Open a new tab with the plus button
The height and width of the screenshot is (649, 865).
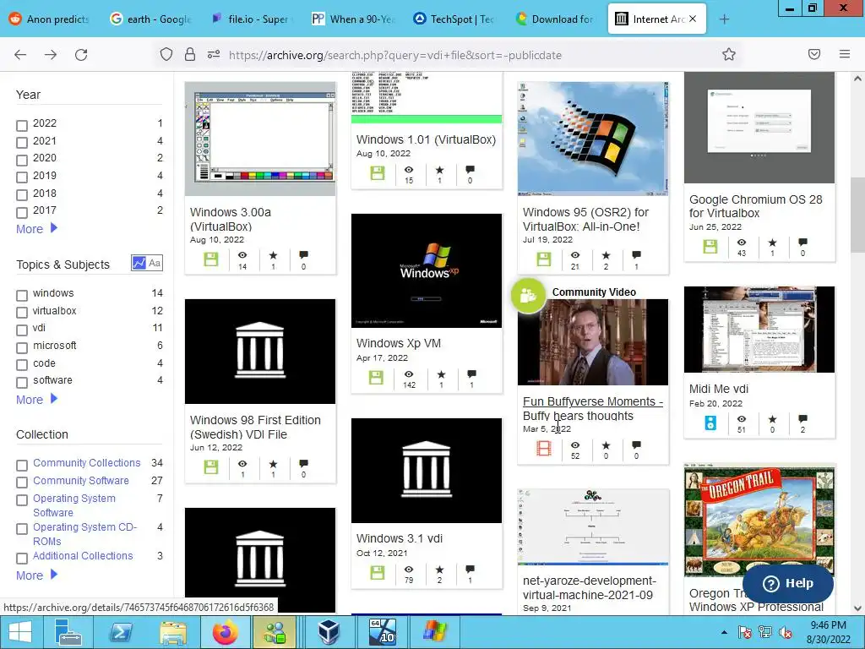click(x=724, y=19)
